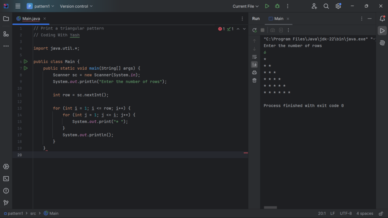Toggle soft-wrap in the console

point(254,57)
